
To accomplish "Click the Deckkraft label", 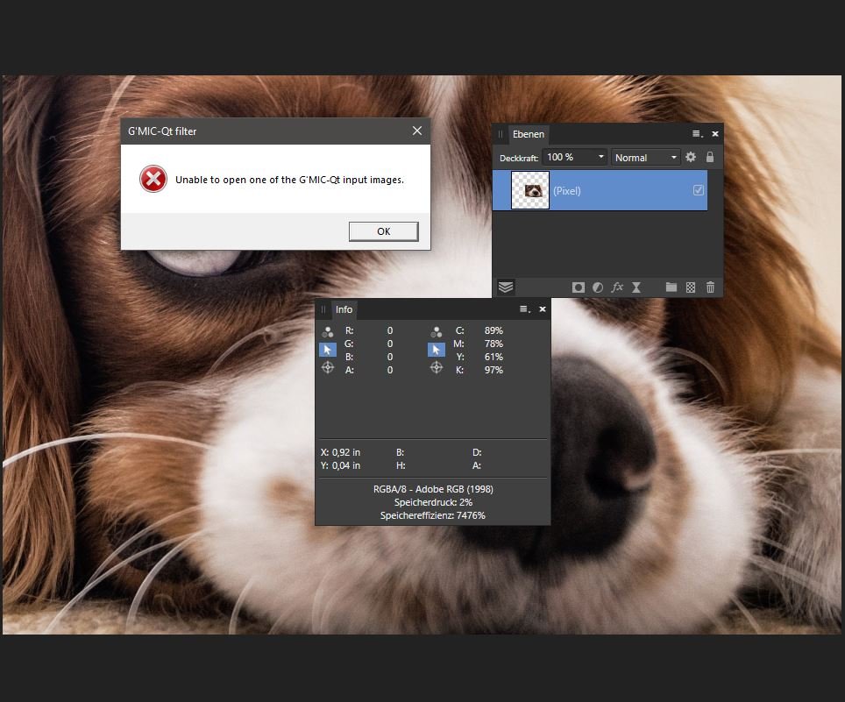I will (x=518, y=159).
